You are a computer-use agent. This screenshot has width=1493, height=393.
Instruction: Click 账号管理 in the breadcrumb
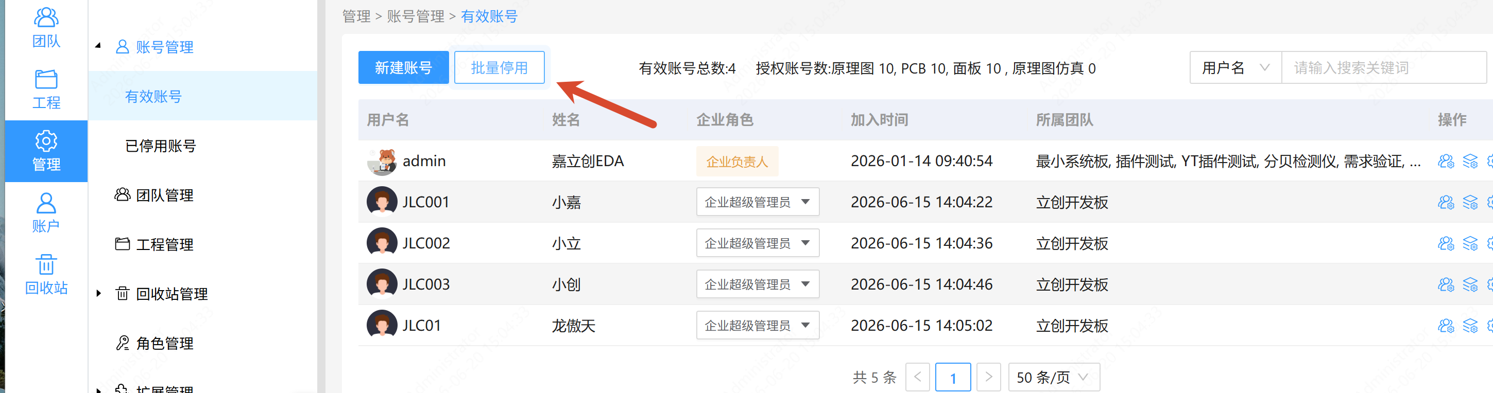(416, 16)
